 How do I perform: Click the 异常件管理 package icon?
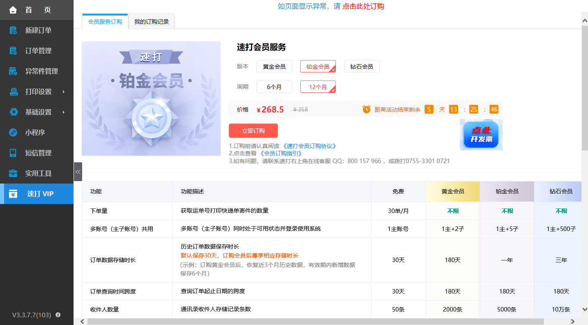click(13, 71)
